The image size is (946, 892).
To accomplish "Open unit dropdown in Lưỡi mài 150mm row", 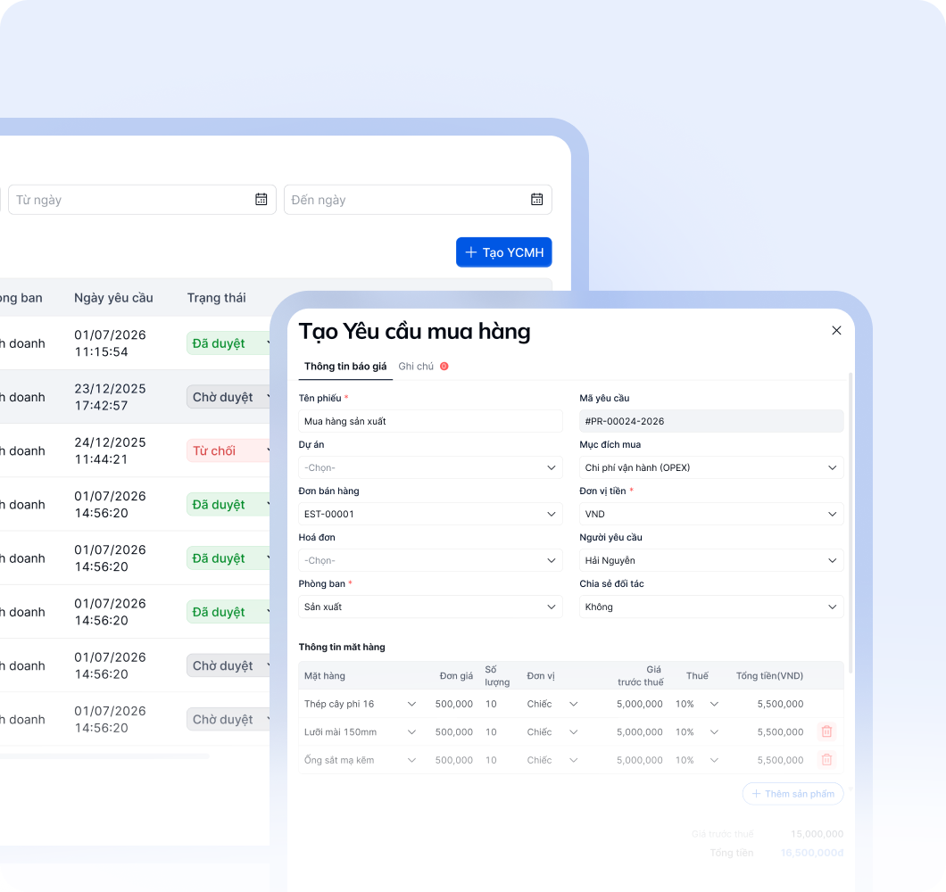I will tap(573, 732).
